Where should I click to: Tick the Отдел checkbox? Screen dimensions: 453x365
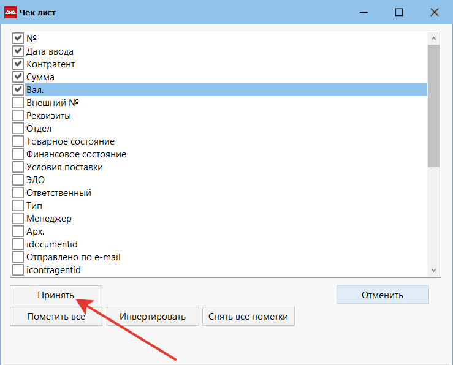pos(18,129)
